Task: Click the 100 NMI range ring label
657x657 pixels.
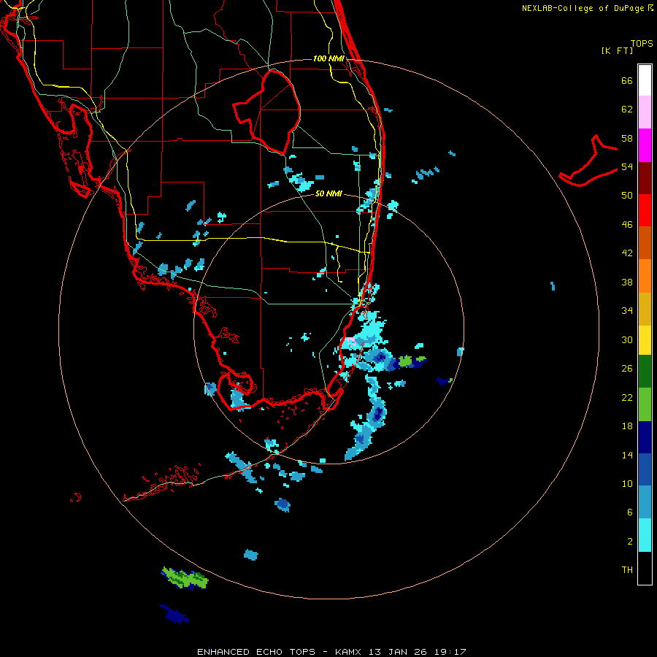Action: (328, 58)
